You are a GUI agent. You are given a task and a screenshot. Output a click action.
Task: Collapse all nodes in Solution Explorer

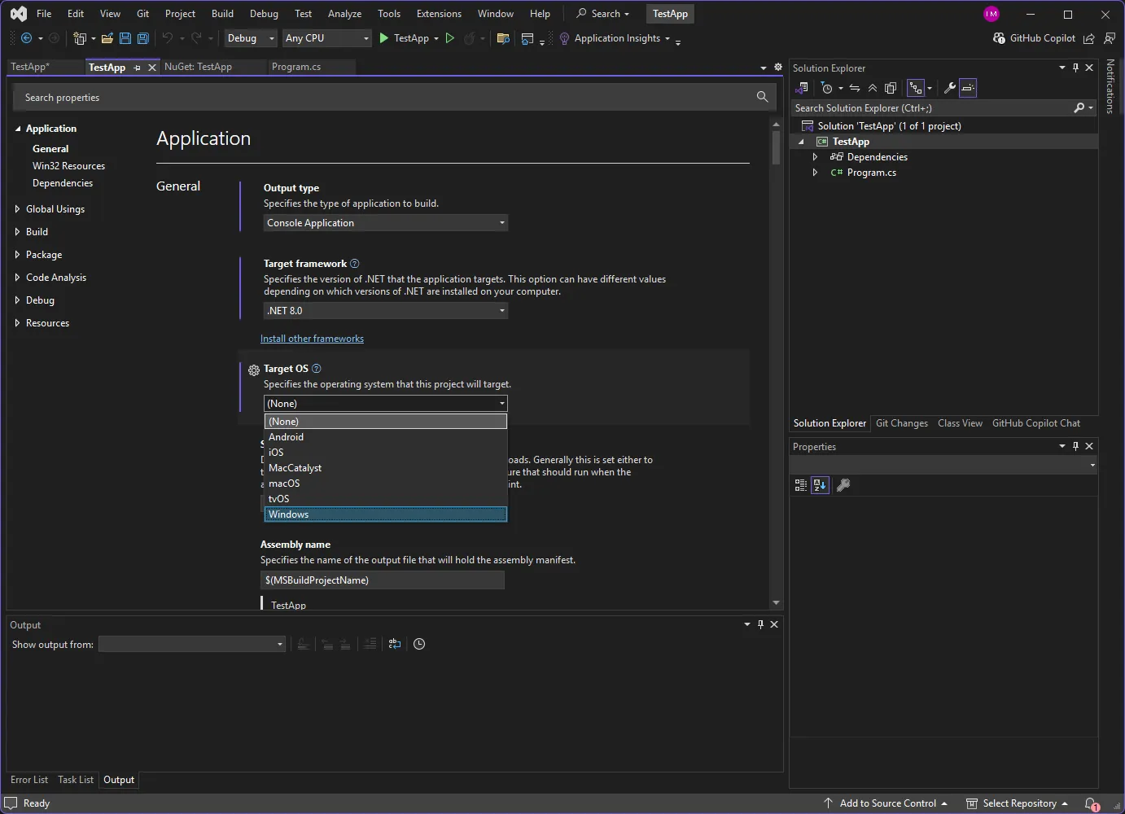pyautogui.click(x=872, y=88)
